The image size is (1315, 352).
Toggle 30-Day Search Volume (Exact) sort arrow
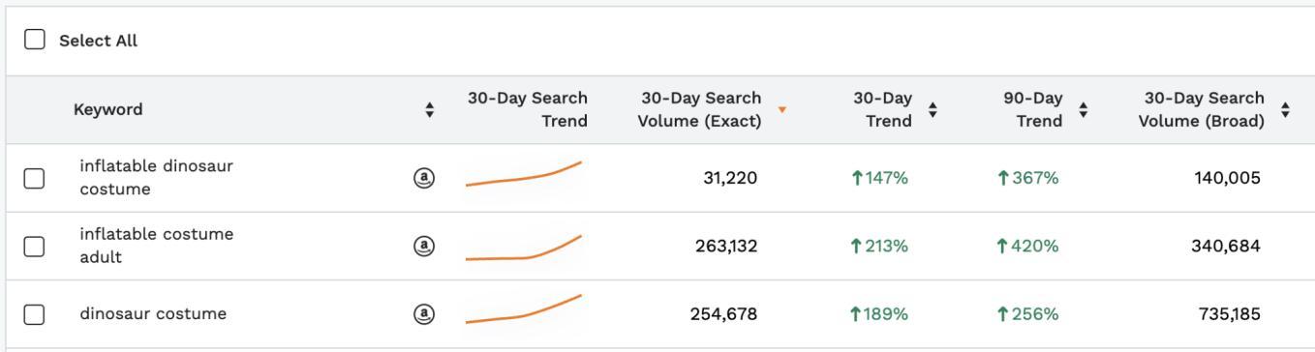(782, 108)
